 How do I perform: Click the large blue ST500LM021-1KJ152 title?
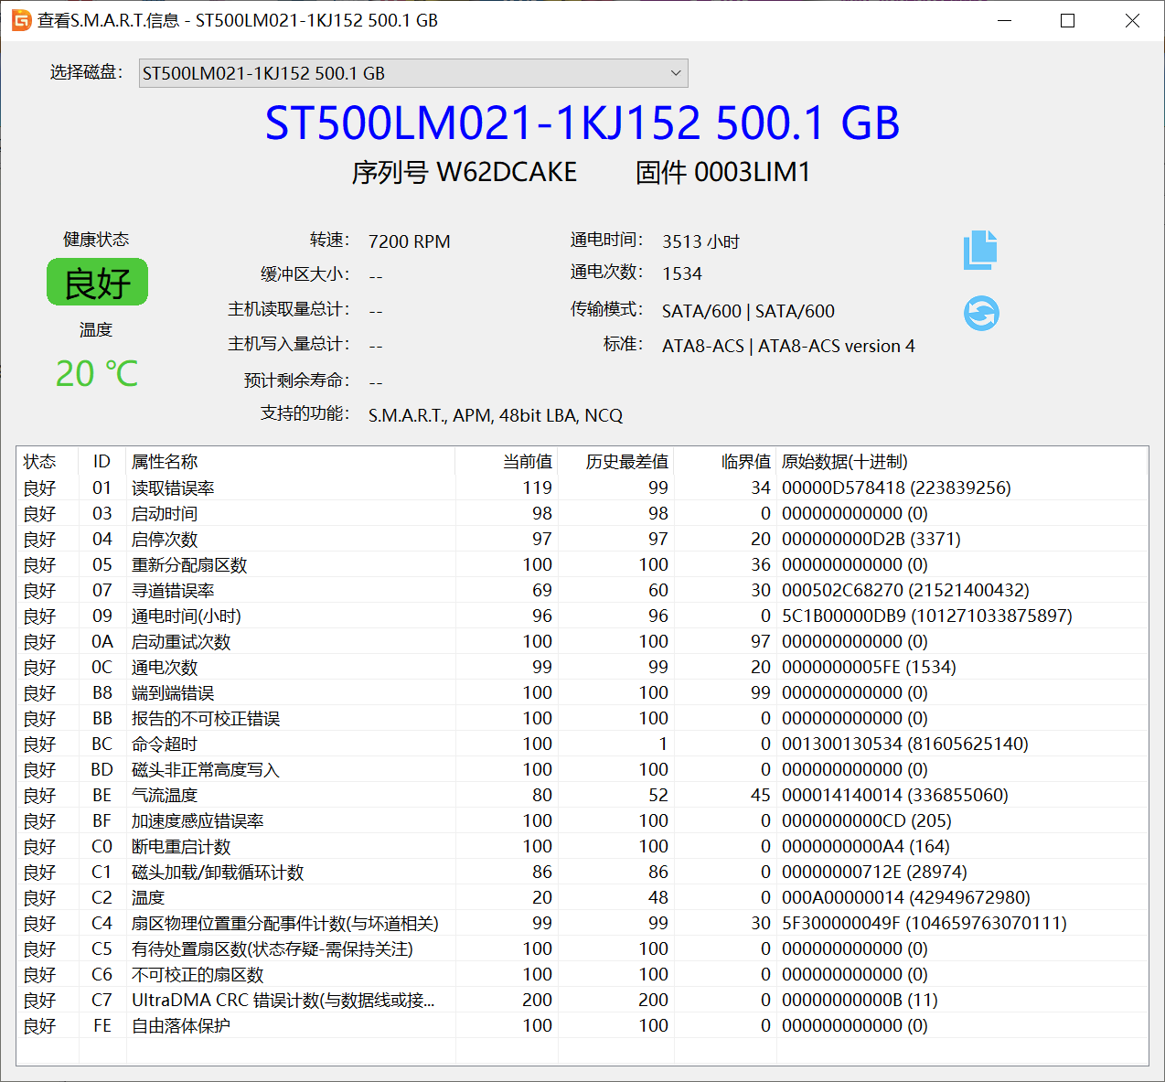pos(582,123)
